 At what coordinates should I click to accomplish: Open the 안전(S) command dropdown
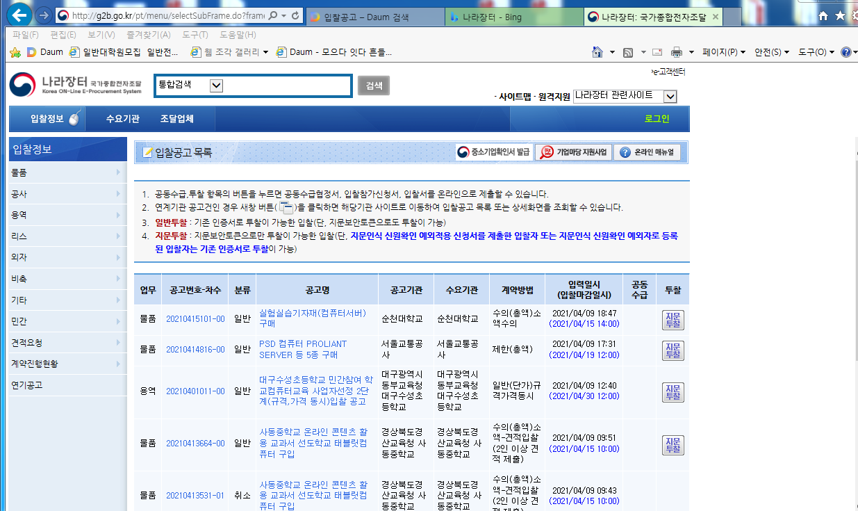point(772,52)
